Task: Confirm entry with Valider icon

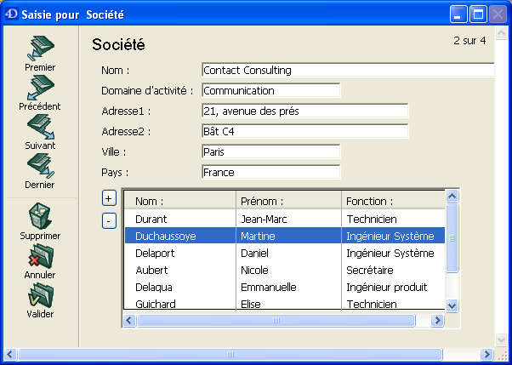Action: [x=40, y=295]
